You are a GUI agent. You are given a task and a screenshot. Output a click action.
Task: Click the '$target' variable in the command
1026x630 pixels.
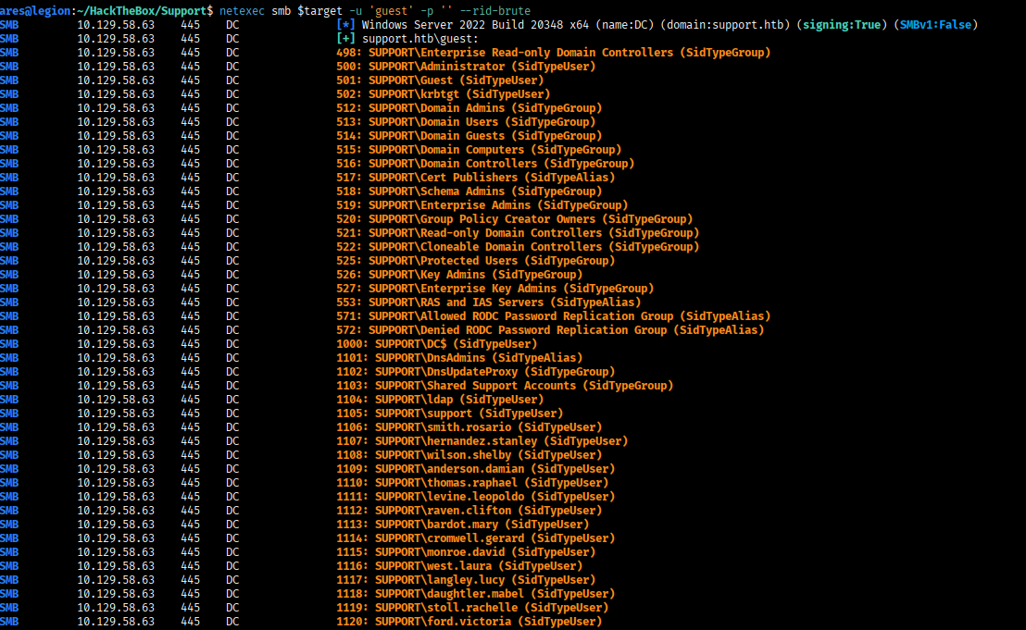(x=320, y=10)
